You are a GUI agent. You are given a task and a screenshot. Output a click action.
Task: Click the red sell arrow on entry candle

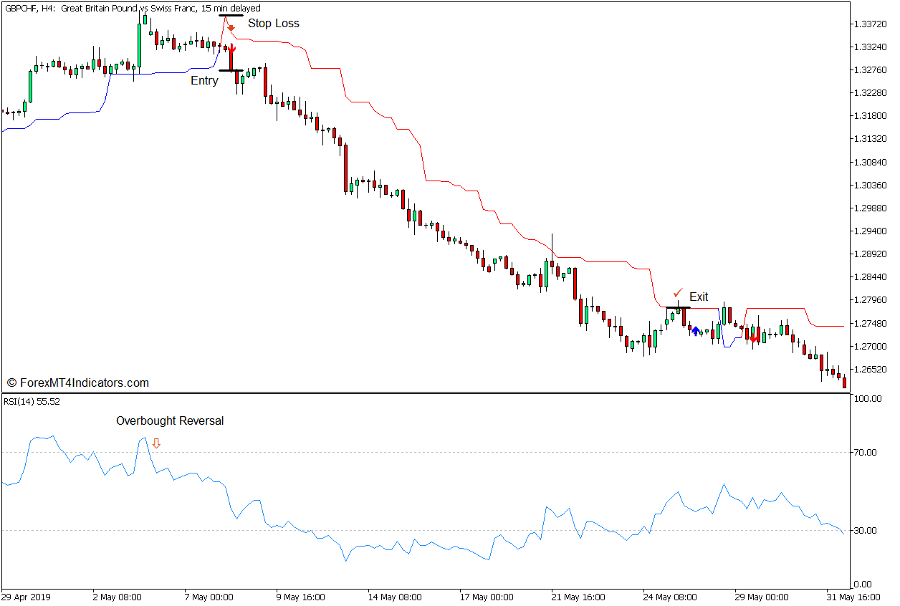[231, 49]
